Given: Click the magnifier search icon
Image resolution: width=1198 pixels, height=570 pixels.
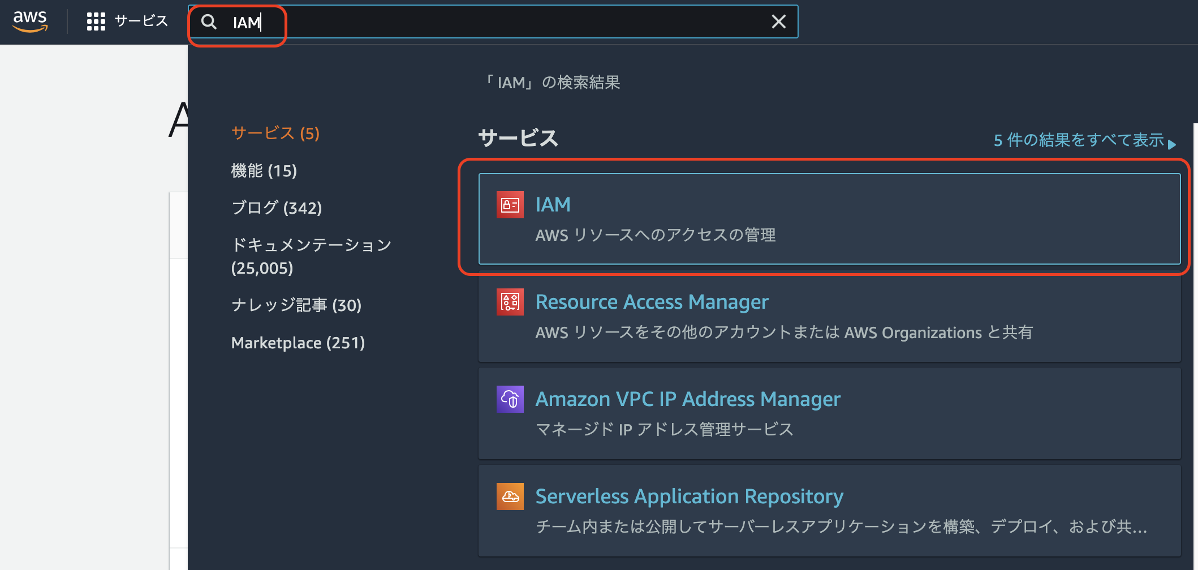Looking at the screenshot, I should 209,22.
